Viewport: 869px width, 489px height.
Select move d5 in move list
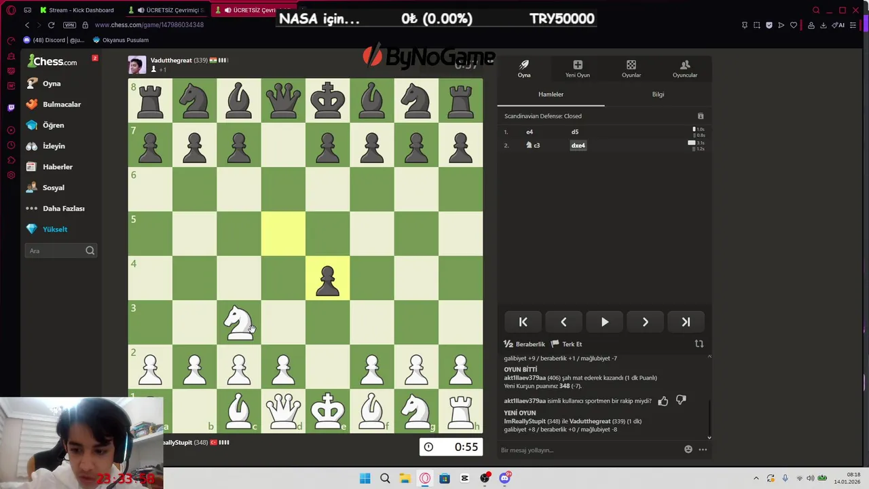tap(575, 132)
